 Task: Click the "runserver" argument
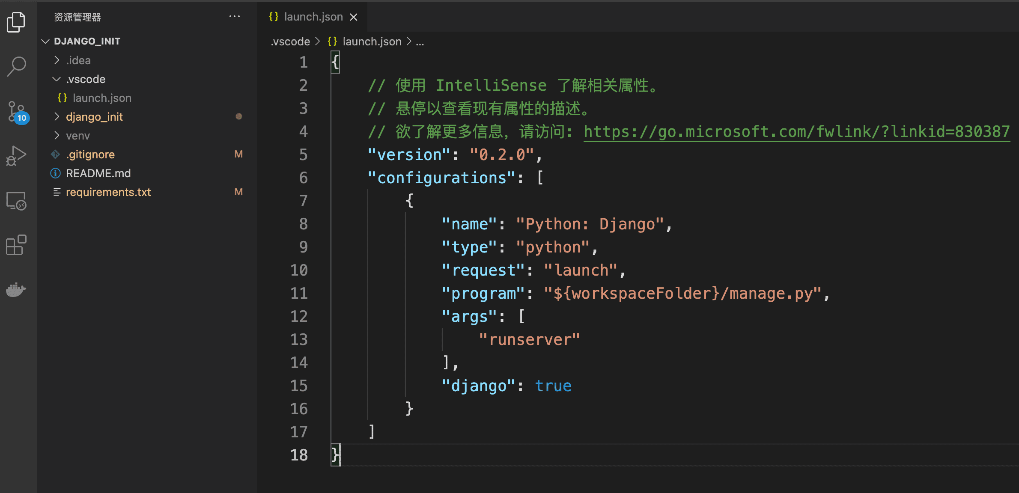(529, 339)
